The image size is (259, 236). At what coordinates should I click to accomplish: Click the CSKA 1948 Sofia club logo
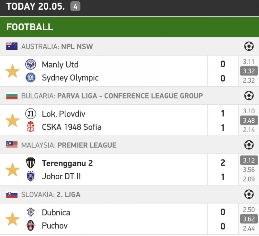tap(31, 127)
